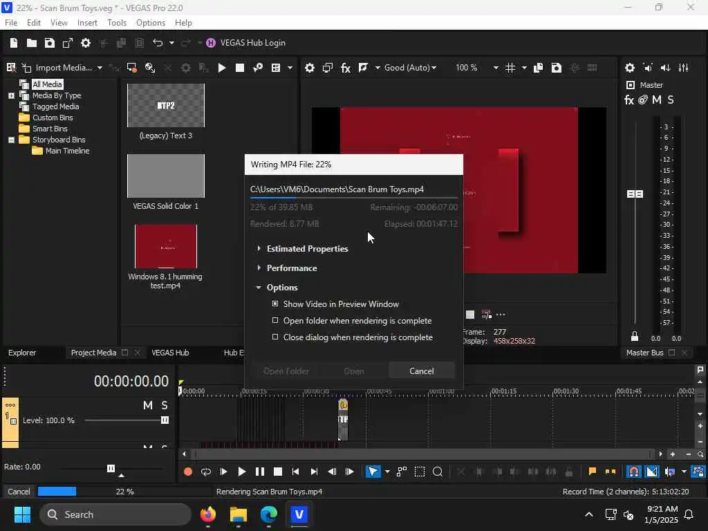Mute video track 1
The image size is (708, 531).
click(148, 405)
